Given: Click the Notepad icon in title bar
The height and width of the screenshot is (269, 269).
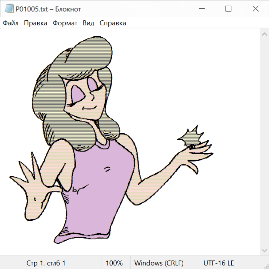Looking at the screenshot, I should tap(9, 9).
